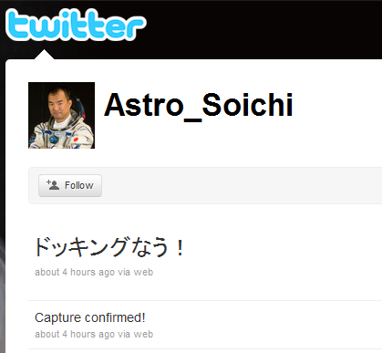Open Astro_Soichi's profile picture
Viewport: 382px width, 353px height.
coord(61,115)
